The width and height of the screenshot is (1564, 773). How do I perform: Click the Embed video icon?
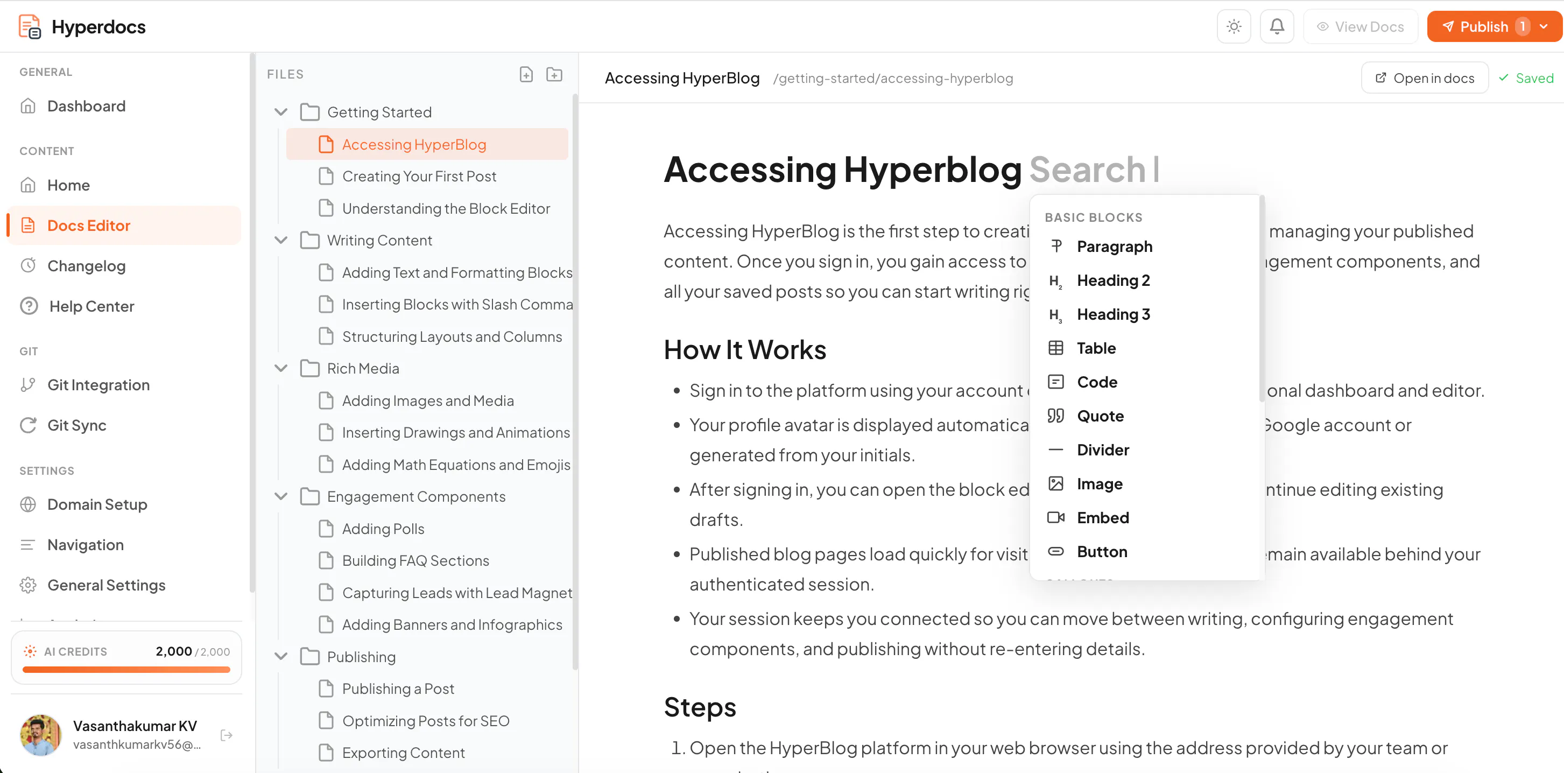(1056, 517)
